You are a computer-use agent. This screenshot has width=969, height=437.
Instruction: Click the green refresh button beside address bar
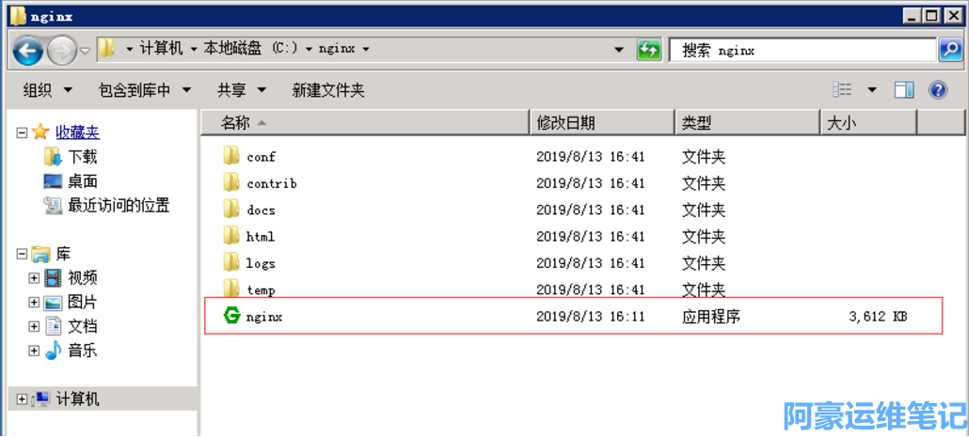(x=649, y=50)
